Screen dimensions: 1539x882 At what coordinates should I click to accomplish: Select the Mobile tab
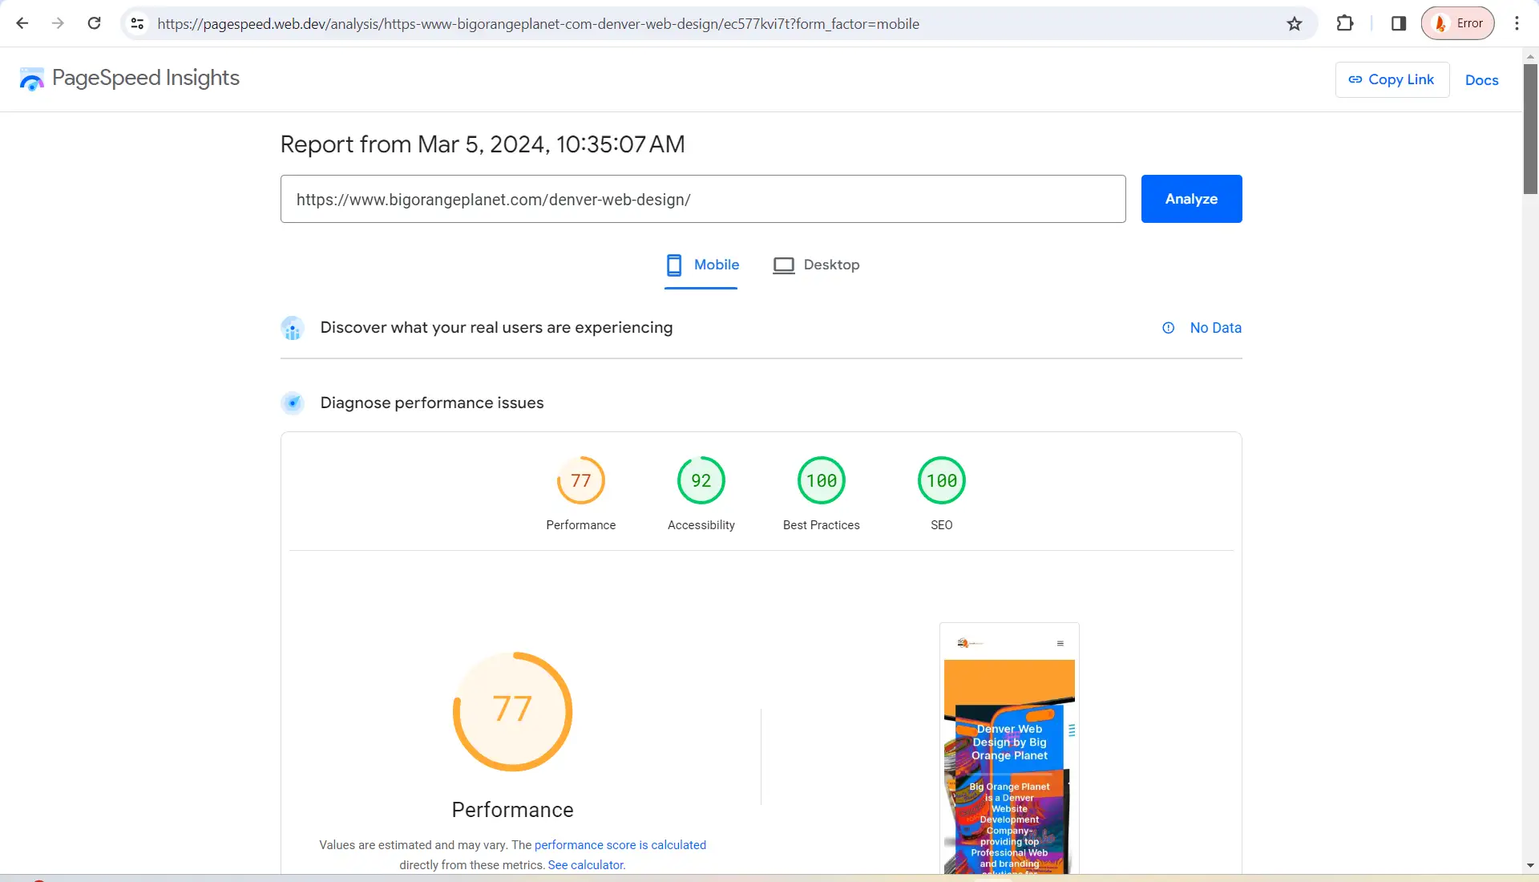point(701,265)
